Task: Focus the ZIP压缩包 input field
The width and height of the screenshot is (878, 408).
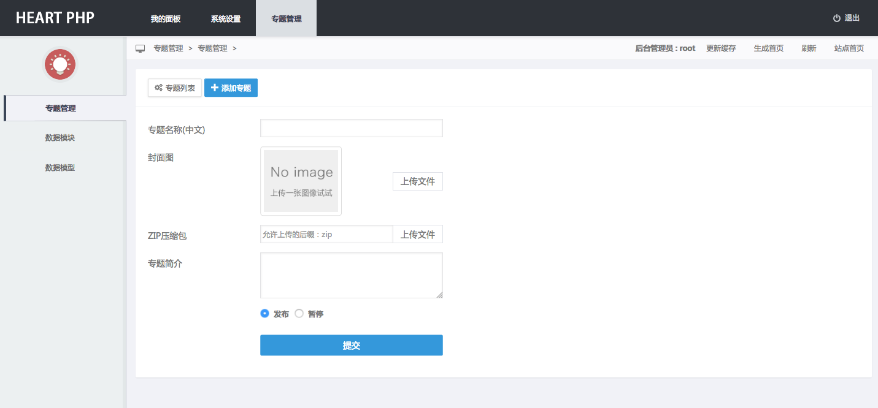Action: pos(326,234)
